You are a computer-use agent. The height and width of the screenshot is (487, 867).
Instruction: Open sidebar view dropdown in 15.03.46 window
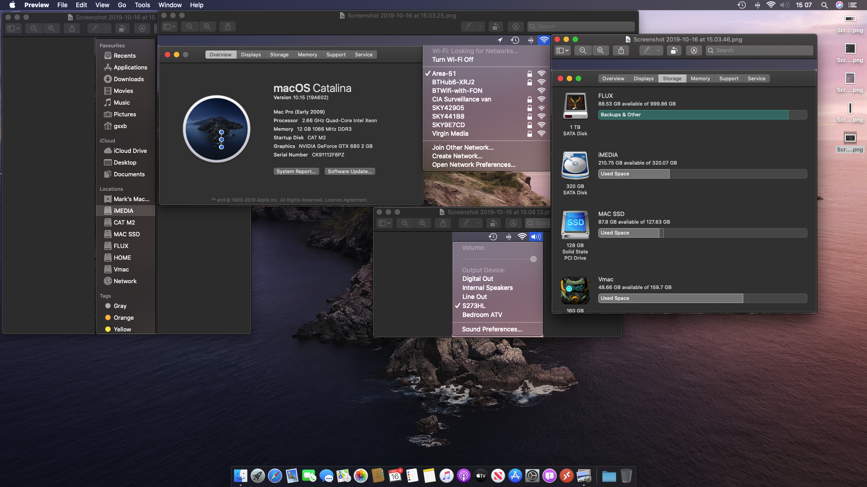(x=563, y=51)
